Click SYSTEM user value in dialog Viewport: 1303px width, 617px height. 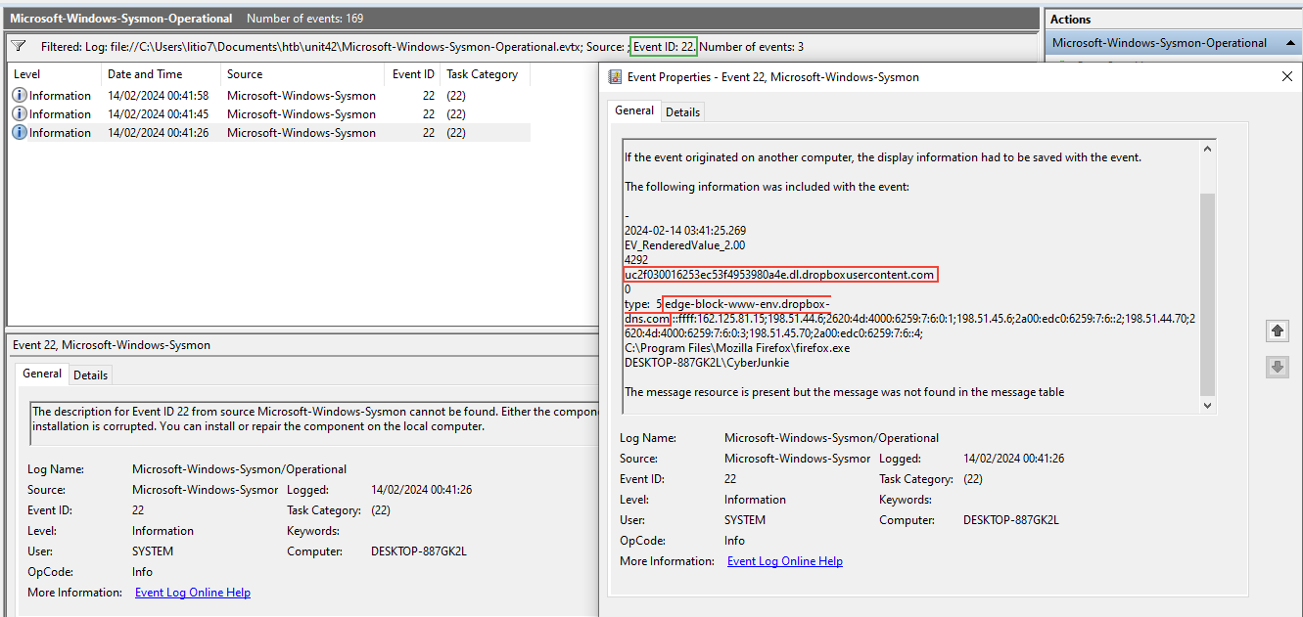[745, 520]
